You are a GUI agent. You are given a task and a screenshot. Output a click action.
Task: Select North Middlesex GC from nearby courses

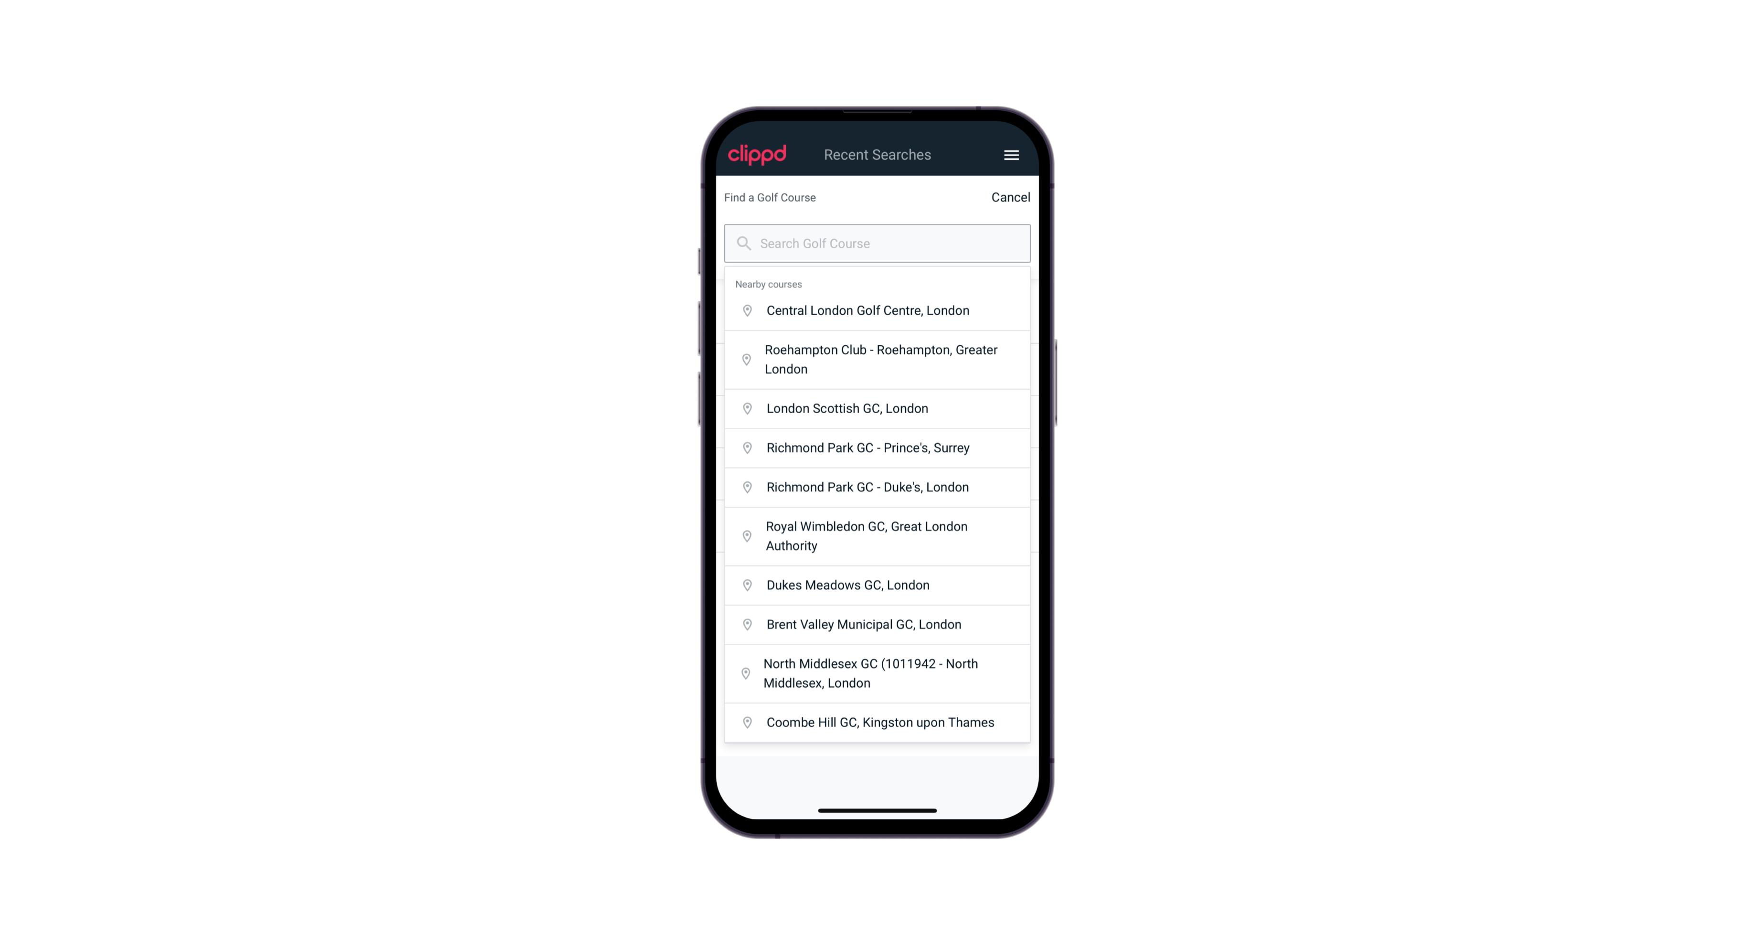click(878, 673)
